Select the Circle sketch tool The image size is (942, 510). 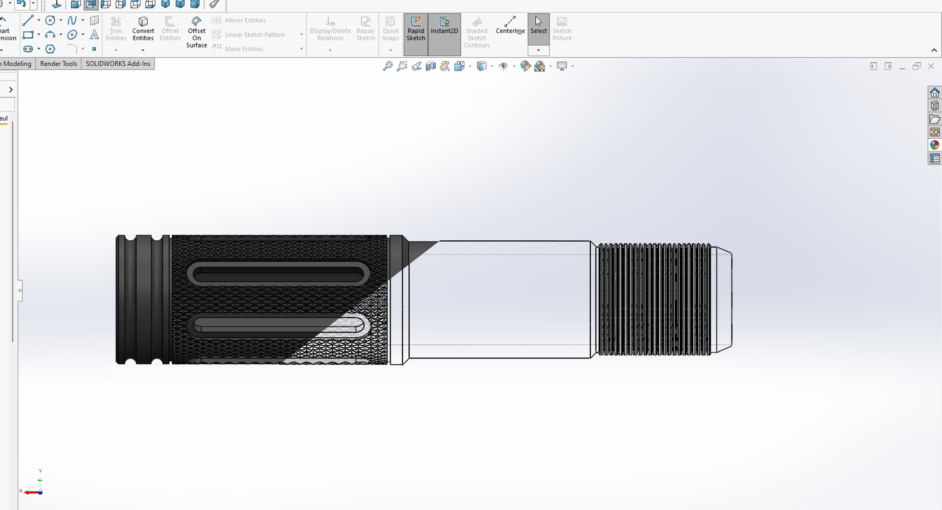point(50,21)
